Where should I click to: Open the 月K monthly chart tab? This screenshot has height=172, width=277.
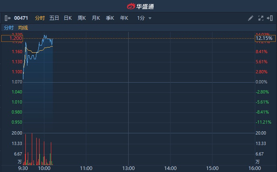[96, 18]
